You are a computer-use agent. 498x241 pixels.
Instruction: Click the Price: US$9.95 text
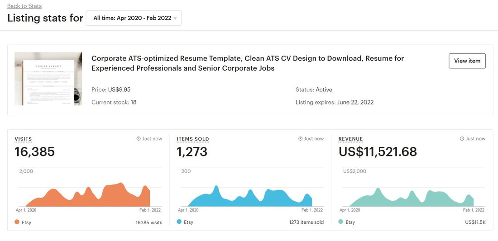[x=111, y=90]
